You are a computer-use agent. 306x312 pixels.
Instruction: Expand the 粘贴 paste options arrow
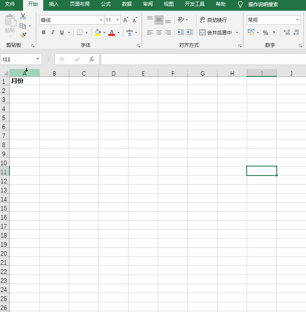pos(10,37)
